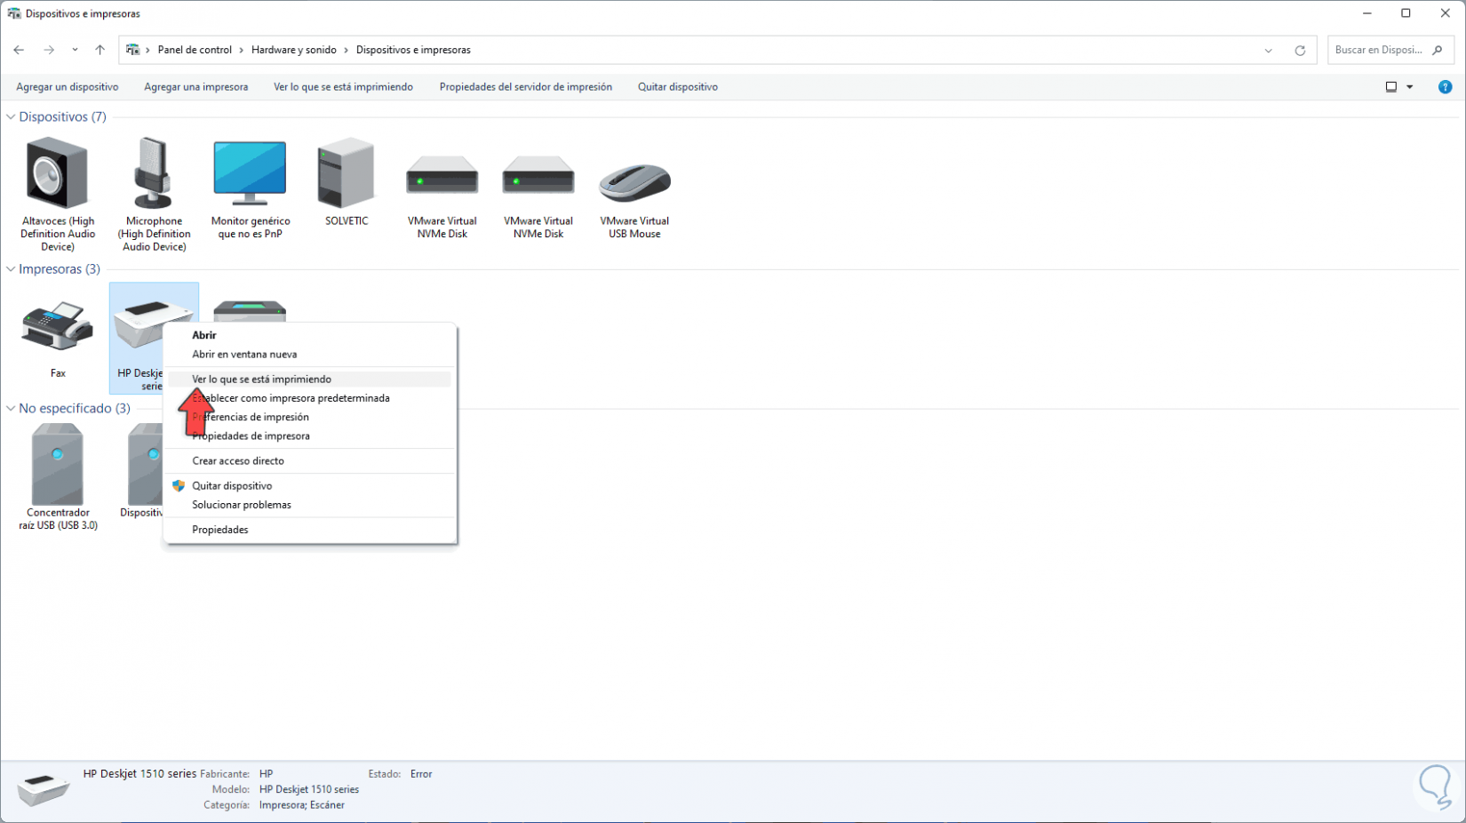Expand the chevron after Panel de control

tap(241, 51)
